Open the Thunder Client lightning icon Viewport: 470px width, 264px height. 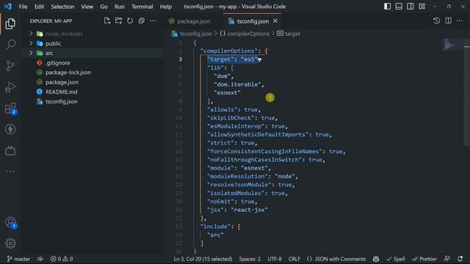[10, 129]
